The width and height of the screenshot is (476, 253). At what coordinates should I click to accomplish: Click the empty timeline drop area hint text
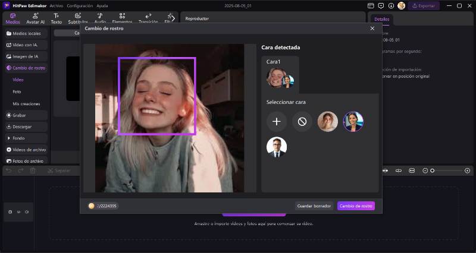[253, 224]
